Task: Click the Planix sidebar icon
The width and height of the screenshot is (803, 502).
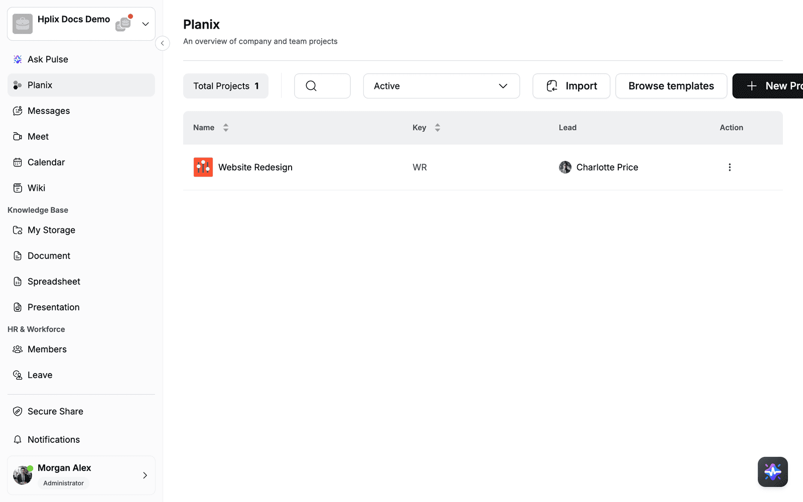Action: [18, 85]
